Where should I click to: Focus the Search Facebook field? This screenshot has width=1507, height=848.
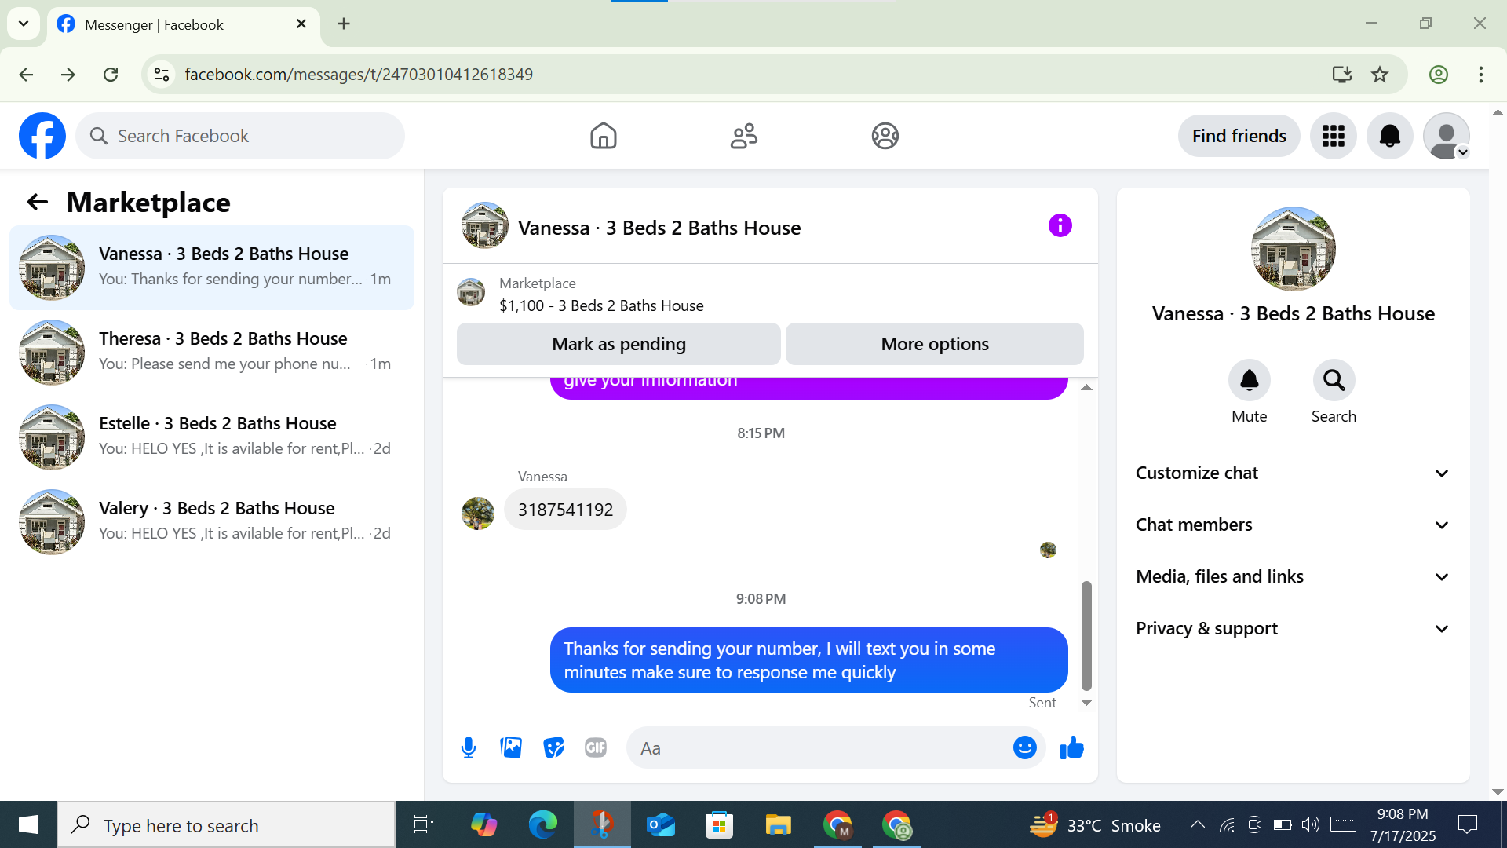click(x=240, y=136)
